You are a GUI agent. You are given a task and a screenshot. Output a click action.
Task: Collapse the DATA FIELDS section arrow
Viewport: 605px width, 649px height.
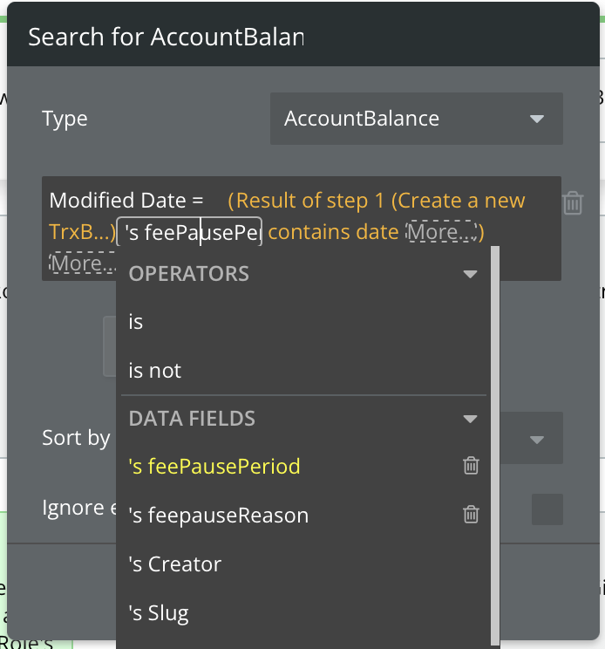point(470,419)
